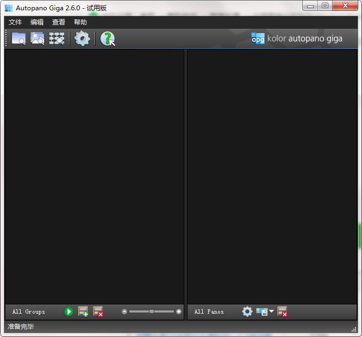
Task: Click the resize grip in the status bar corner
Action: (x=354, y=329)
